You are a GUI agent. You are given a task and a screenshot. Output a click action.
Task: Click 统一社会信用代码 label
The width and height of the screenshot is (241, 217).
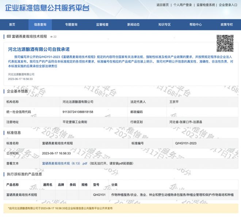tap(19, 112)
